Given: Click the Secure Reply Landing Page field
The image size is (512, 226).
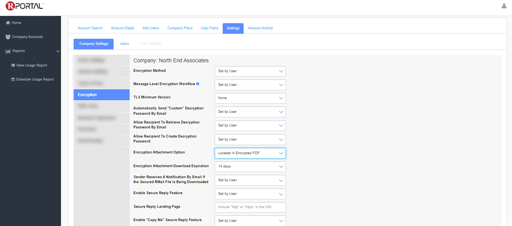Looking at the screenshot, I should coord(250,207).
